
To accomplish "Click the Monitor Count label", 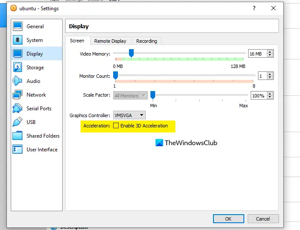I will (x=95, y=76).
